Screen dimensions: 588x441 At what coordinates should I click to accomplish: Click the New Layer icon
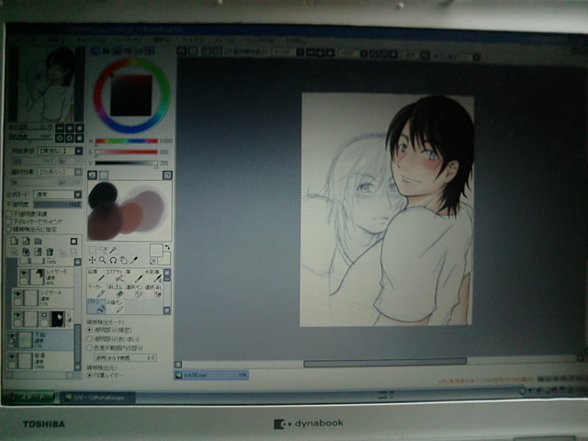(14, 241)
